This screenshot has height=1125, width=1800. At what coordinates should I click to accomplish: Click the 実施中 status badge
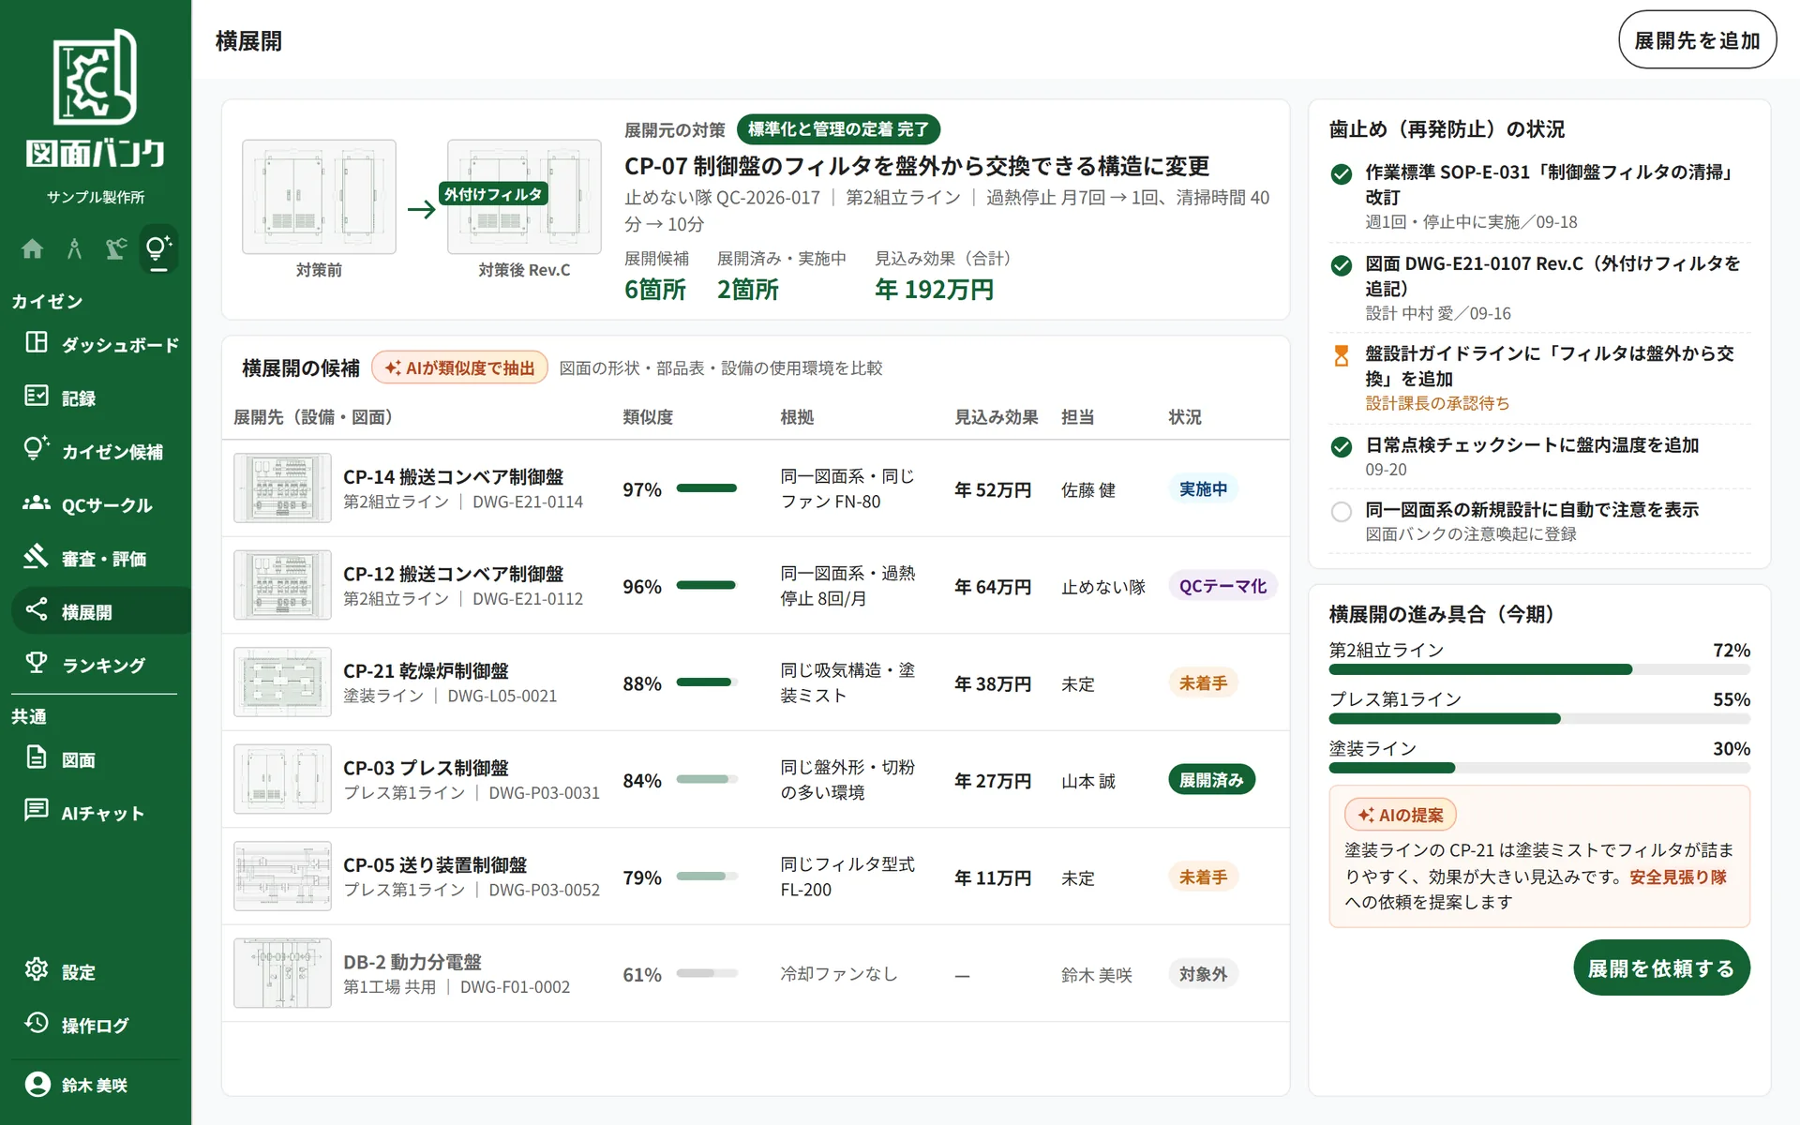click(x=1203, y=489)
